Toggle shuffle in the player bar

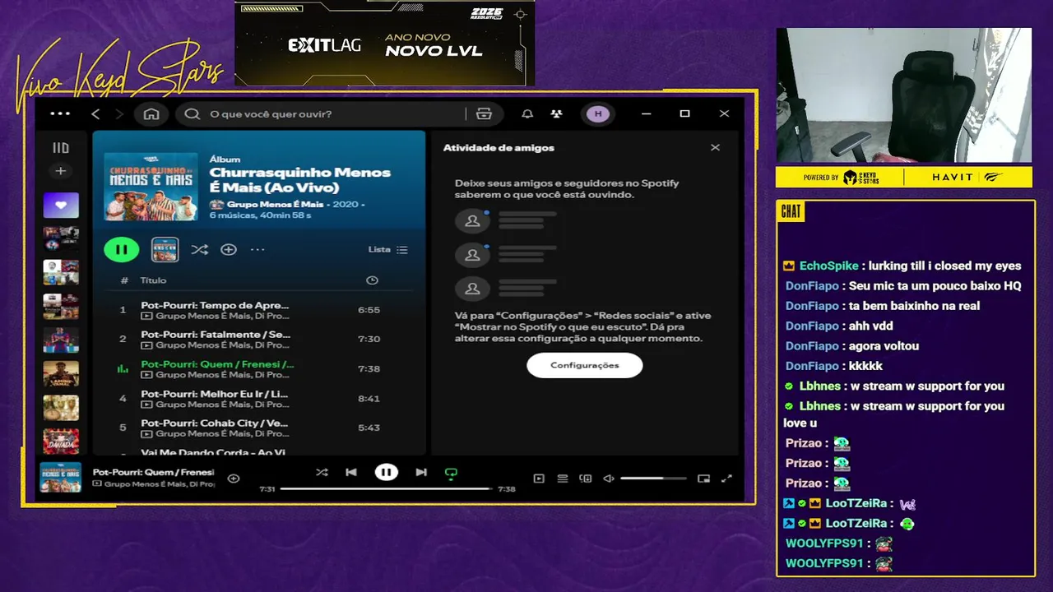point(322,472)
